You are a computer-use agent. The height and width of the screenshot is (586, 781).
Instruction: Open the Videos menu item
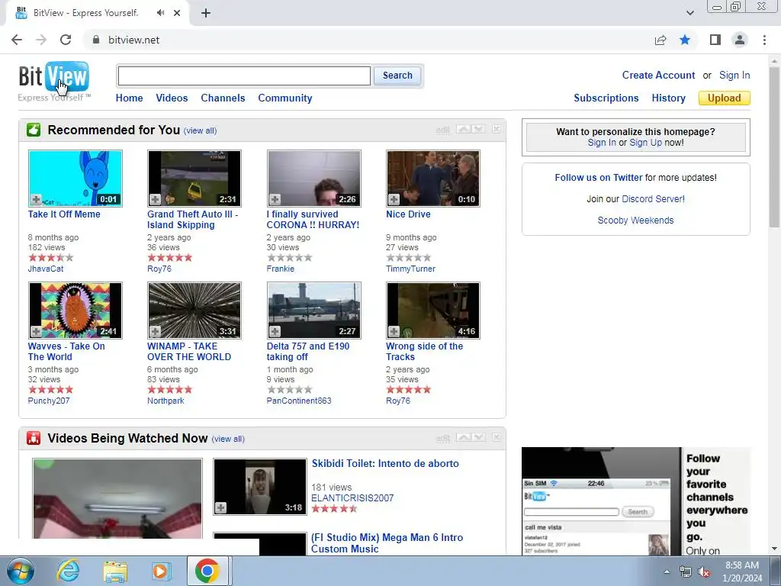[172, 98]
